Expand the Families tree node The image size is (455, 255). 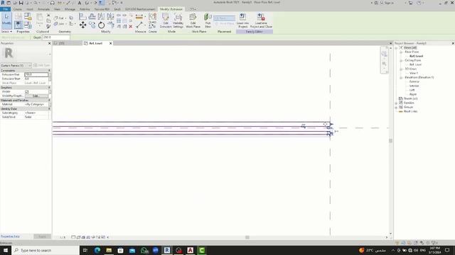point(397,103)
